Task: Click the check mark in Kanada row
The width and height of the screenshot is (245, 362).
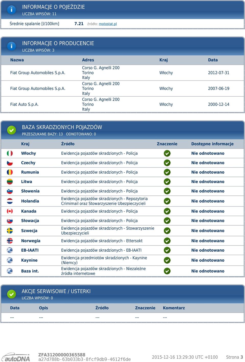Action: (x=167, y=211)
